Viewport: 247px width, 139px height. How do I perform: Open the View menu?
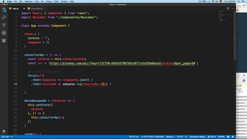click(37, 2)
